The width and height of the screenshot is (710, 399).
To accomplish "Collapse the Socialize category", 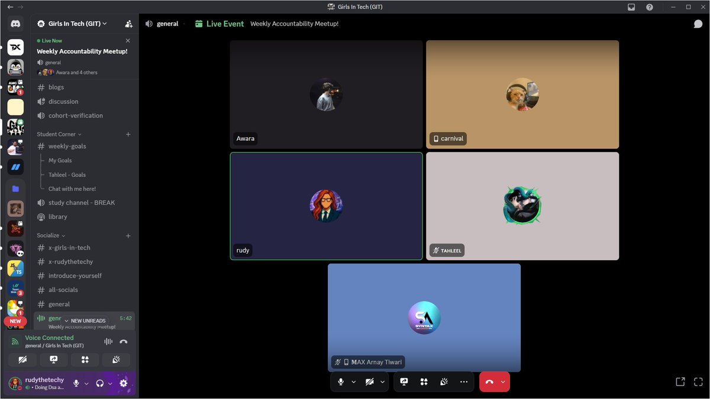I will click(x=51, y=235).
